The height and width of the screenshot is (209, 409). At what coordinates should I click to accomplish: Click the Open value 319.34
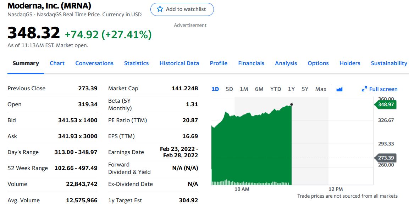click(88, 104)
